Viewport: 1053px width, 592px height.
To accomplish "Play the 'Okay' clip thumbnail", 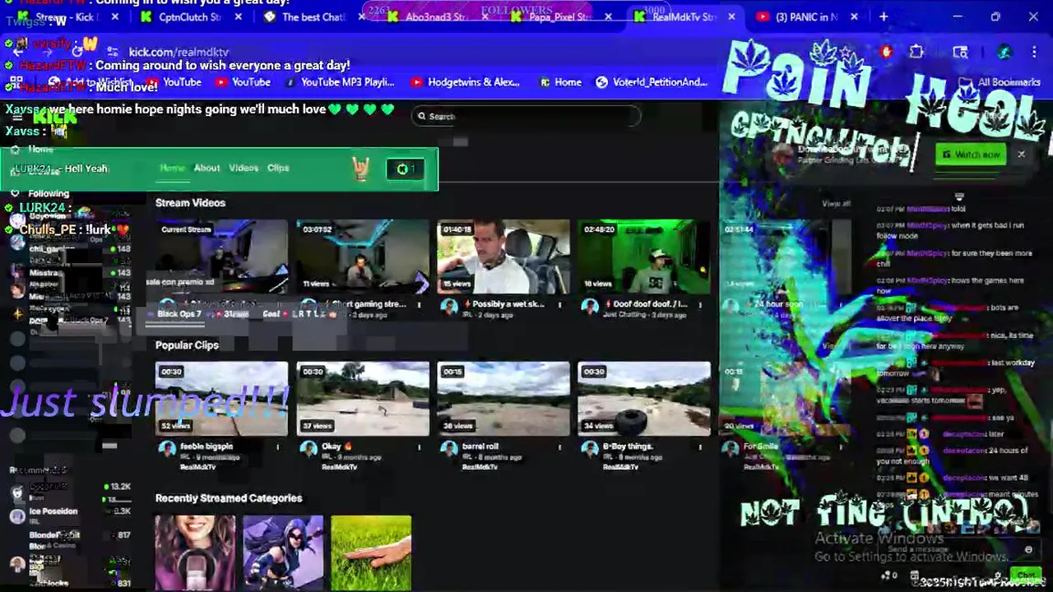I will click(x=363, y=399).
